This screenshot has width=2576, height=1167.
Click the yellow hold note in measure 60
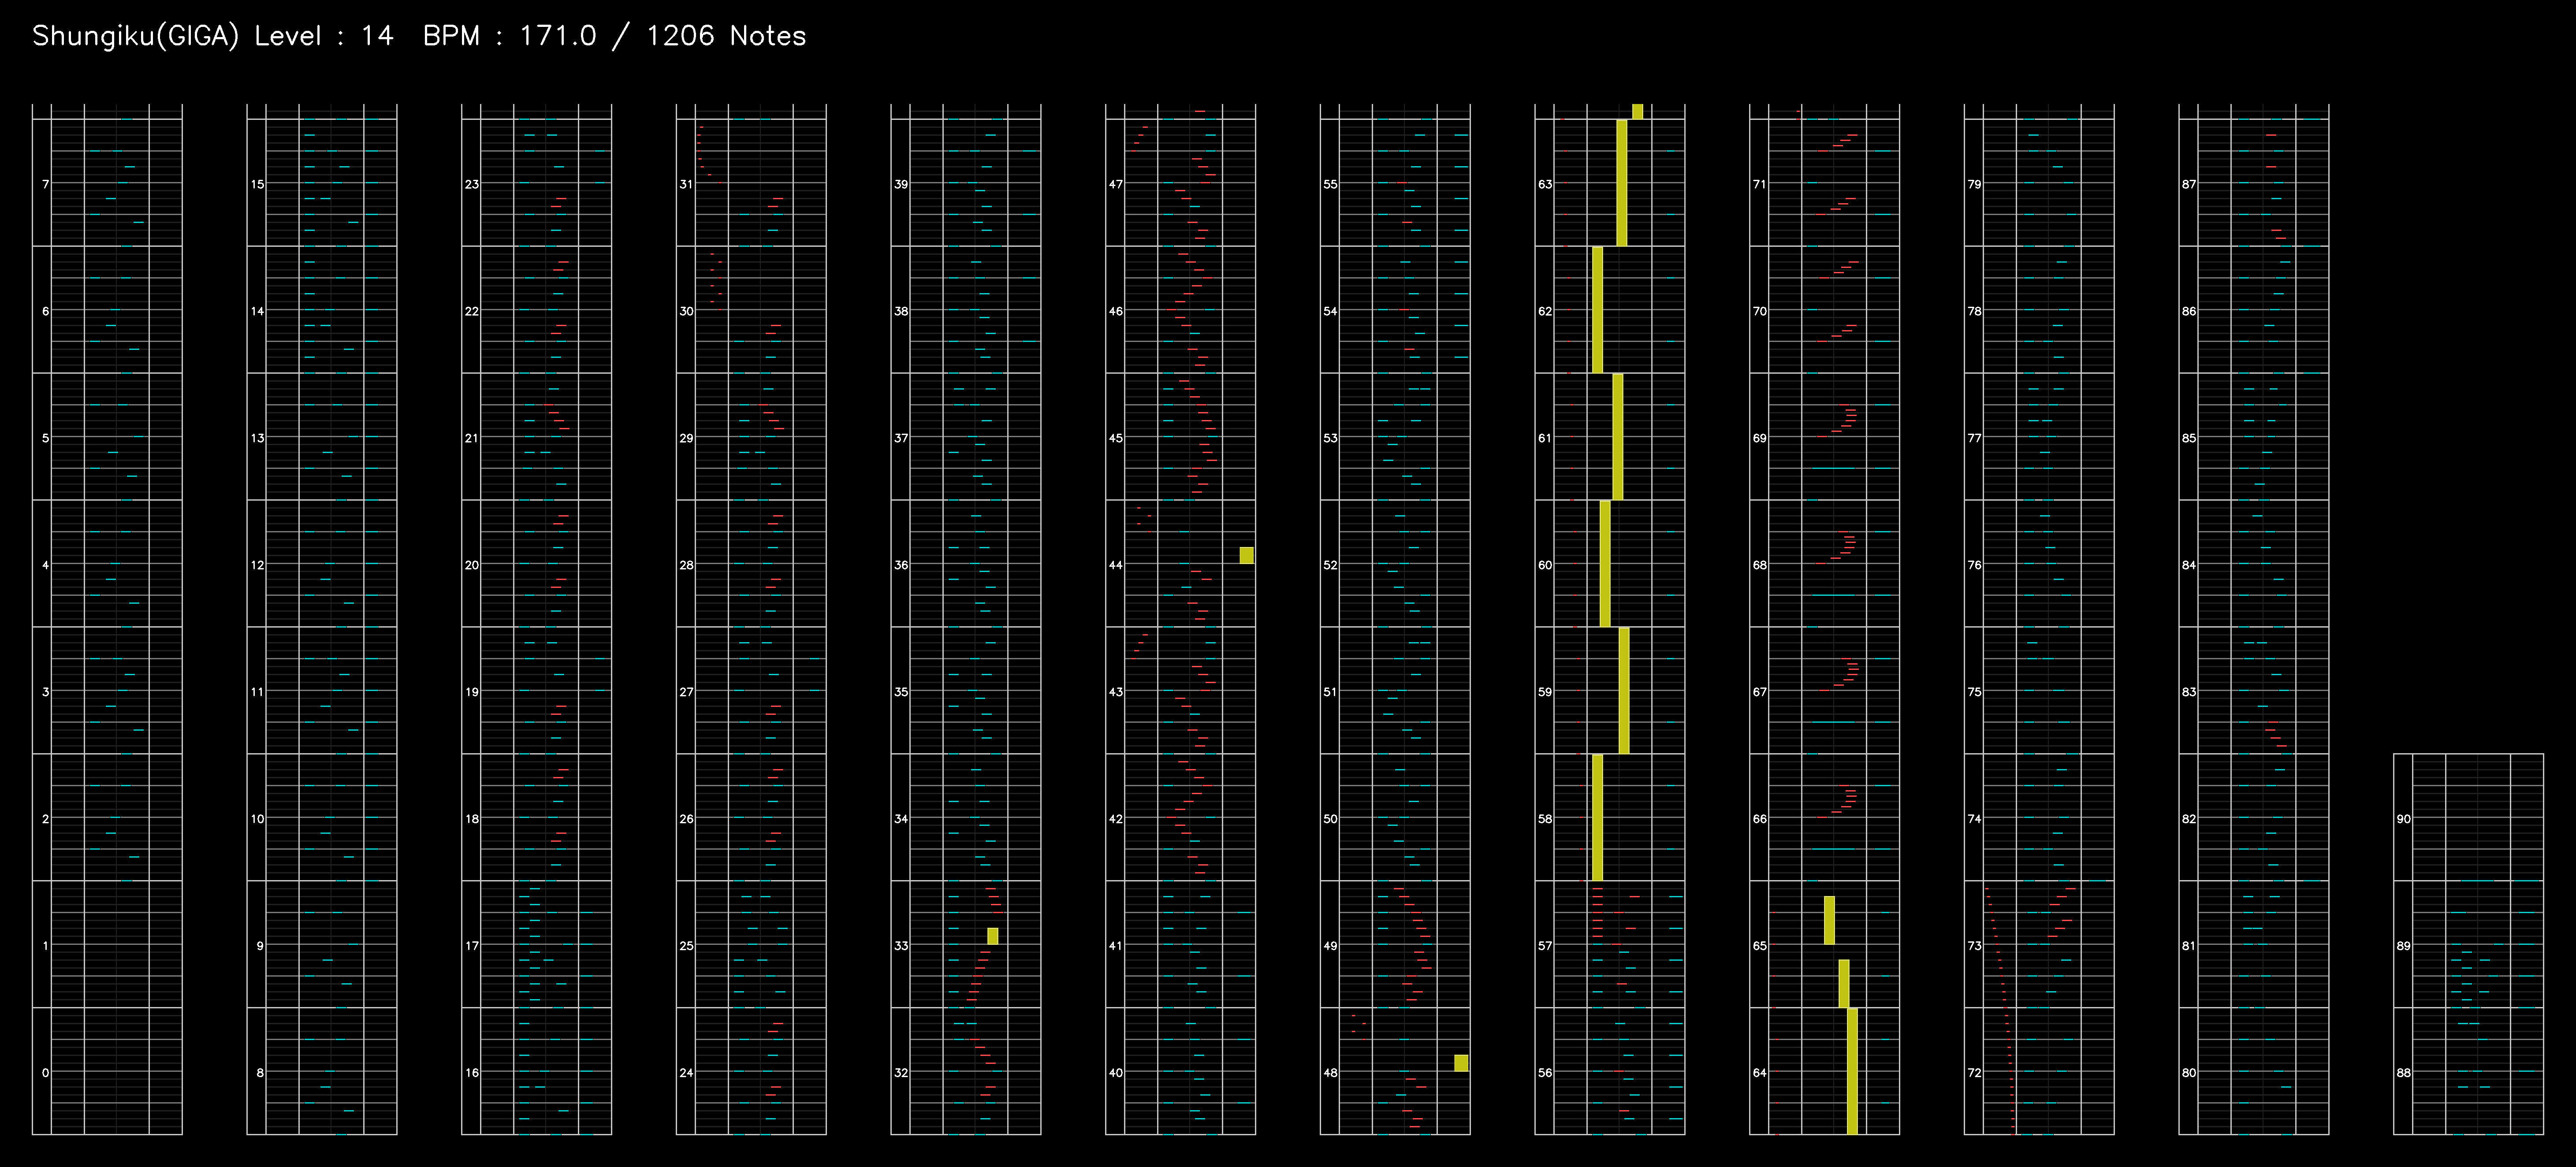point(1605,564)
